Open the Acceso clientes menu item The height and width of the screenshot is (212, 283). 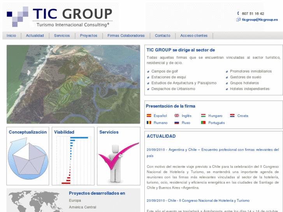[194, 35]
